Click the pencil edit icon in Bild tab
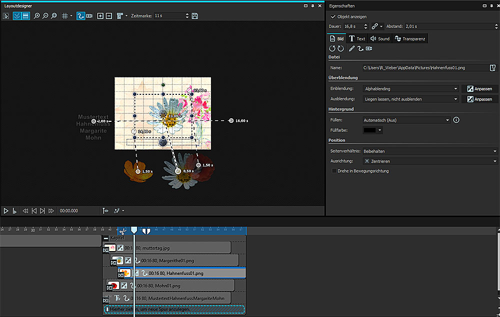 coord(351,48)
